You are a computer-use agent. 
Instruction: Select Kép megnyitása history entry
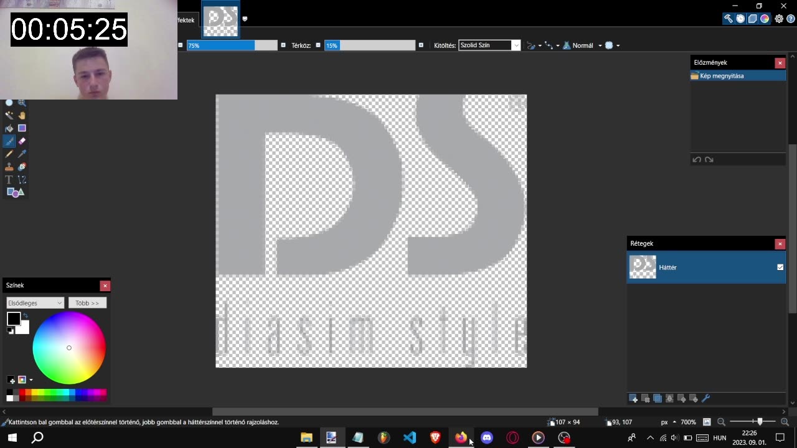click(738, 76)
